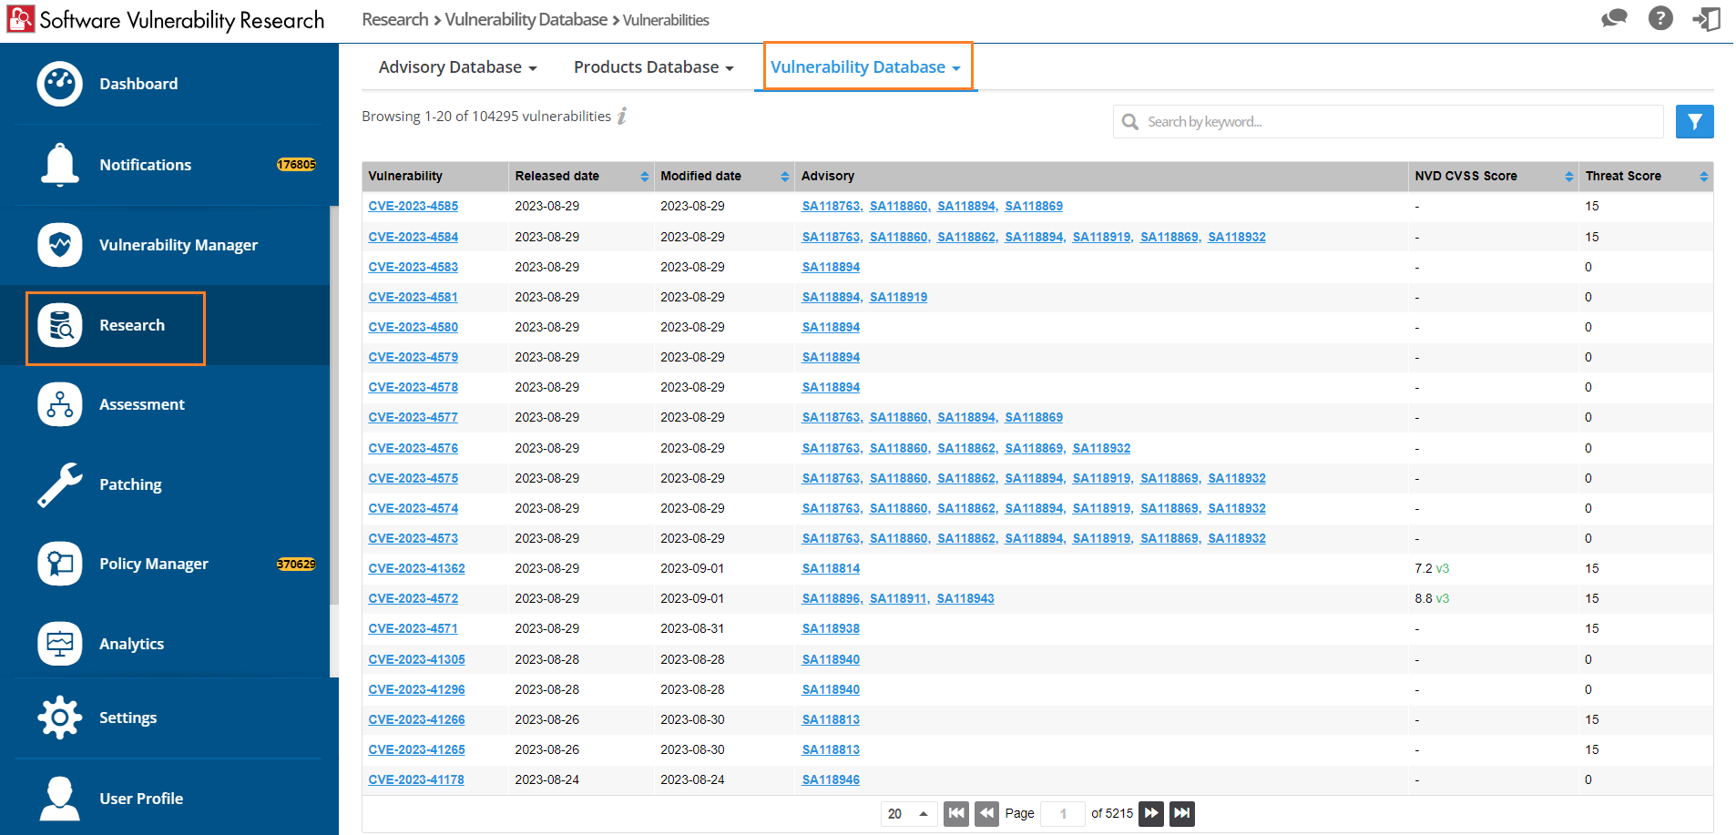Click the User Profile avatar icon

(x=60, y=799)
